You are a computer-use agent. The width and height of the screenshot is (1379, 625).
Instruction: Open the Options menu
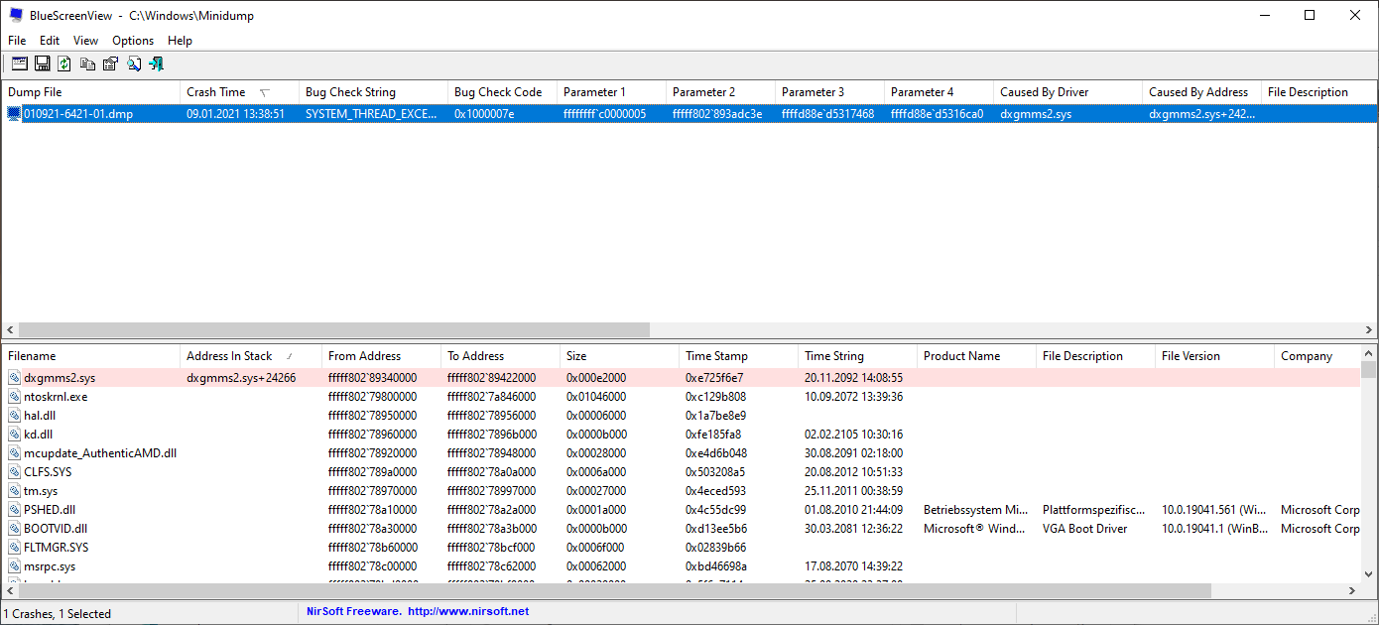click(x=132, y=40)
